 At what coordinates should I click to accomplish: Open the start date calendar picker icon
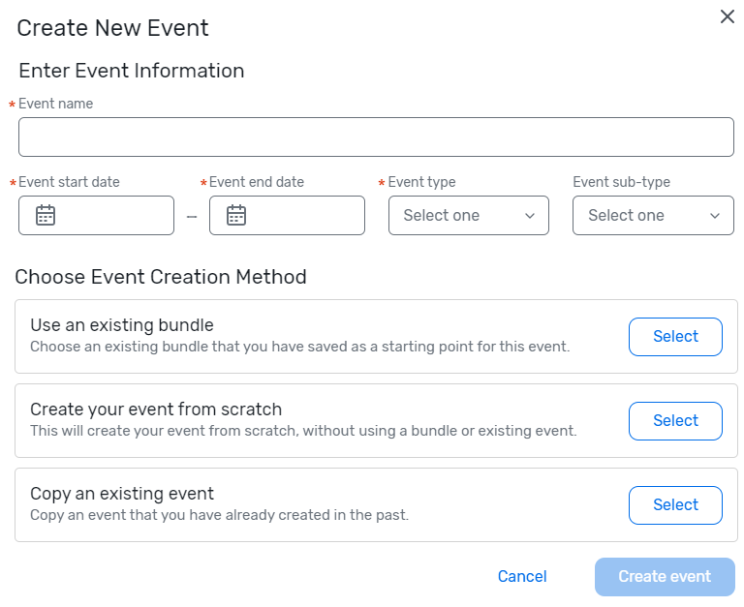46,215
